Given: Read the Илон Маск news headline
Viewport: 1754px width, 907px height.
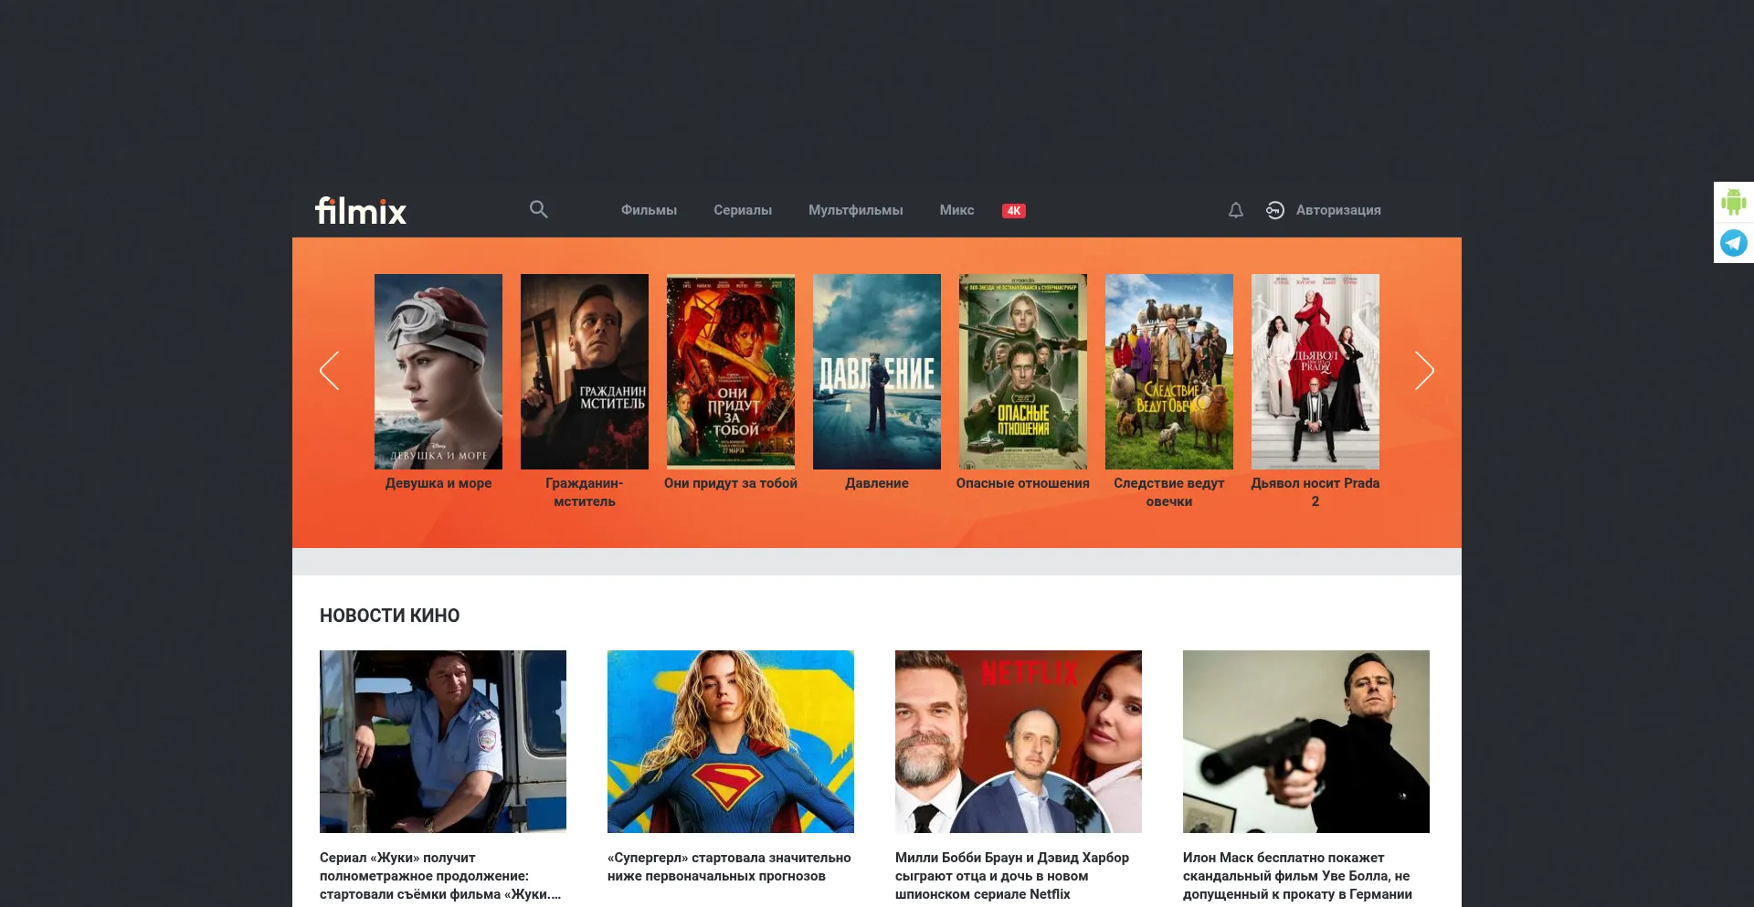Looking at the screenshot, I should pos(1297,876).
